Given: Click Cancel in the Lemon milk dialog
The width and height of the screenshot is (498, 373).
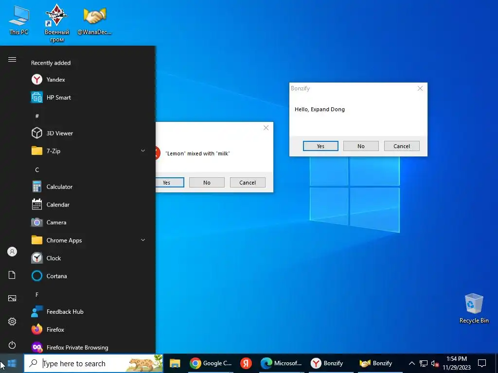Looking at the screenshot, I should coord(248,183).
